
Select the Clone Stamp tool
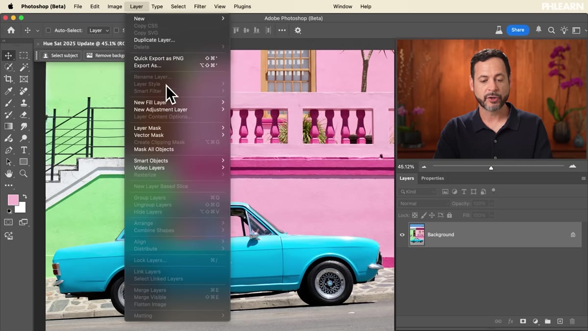coord(24,103)
